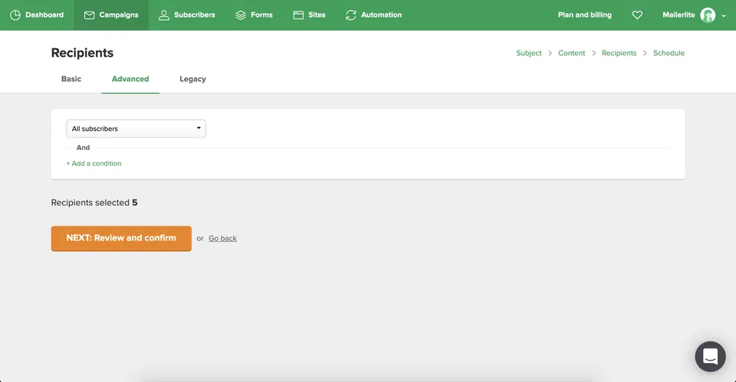Image resolution: width=736 pixels, height=382 pixels.
Task: Go to Recipients step in breadcrumb
Action: [619, 53]
